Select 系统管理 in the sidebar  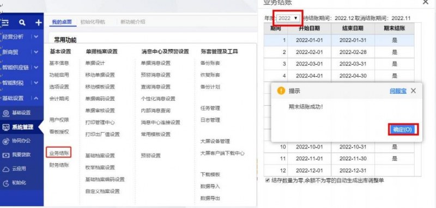coord(22,127)
